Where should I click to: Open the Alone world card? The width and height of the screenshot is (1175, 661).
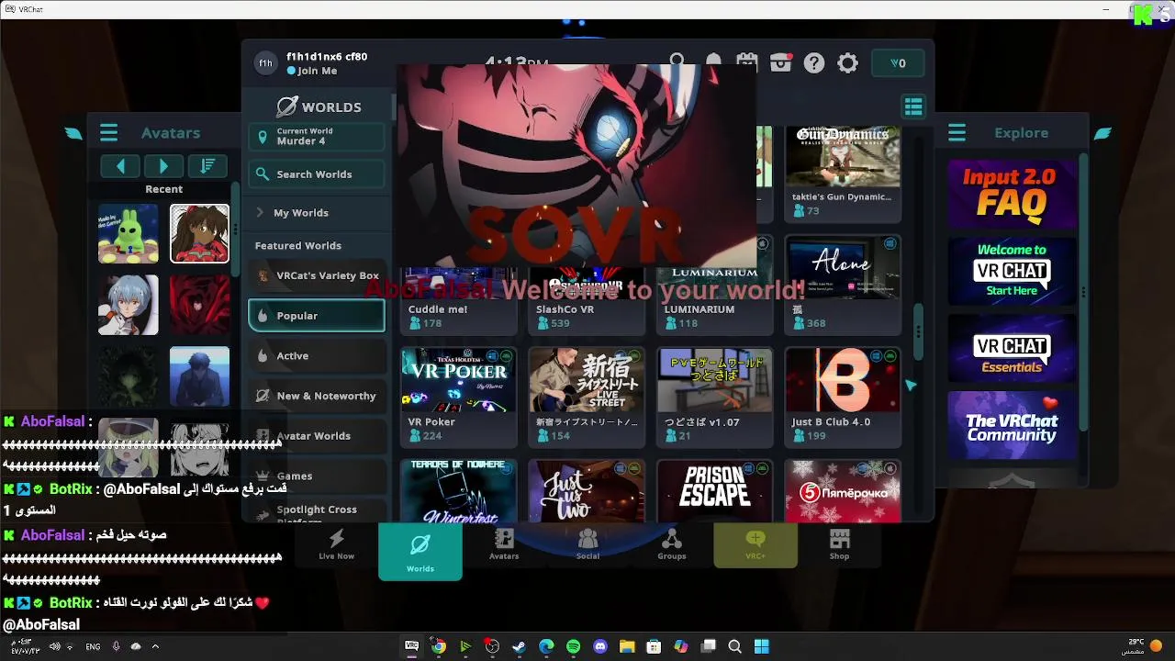(x=843, y=285)
